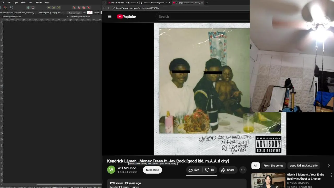
Task: Open the Fill color swatch
Action: [x=90, y=13]
